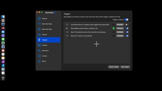Click the large plus to add a trigger
This screenshot has width=162, height=91.
pos(96,44)
